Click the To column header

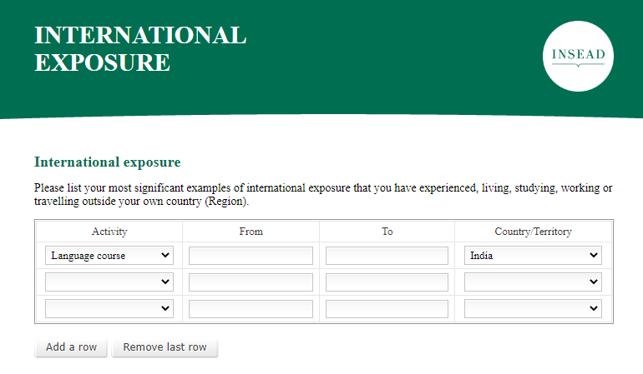tap(387, 232)
